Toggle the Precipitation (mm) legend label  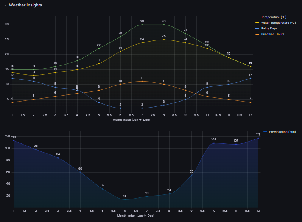282,132
